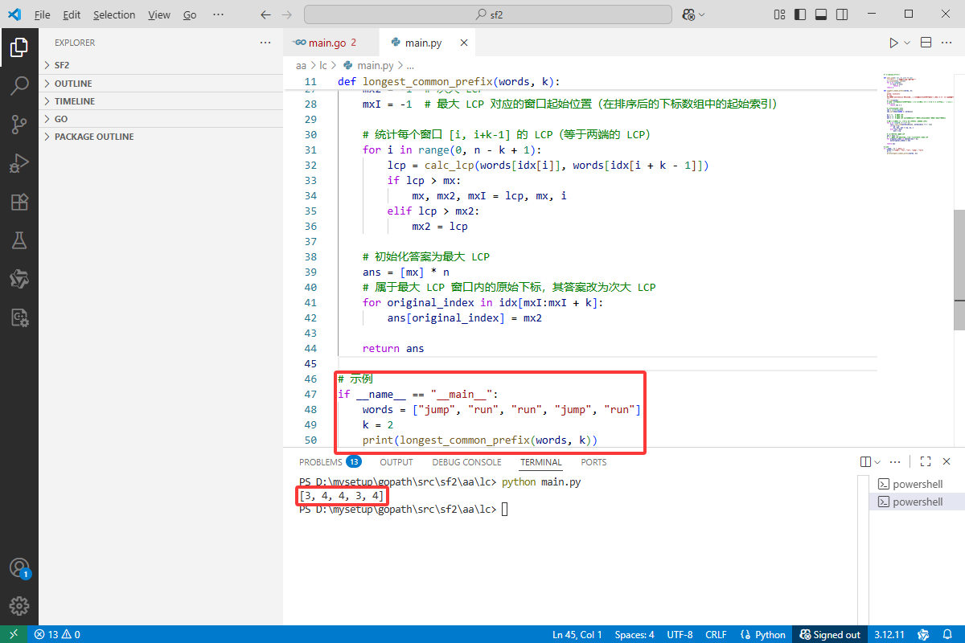965x643 pixels.
Task: Open the File menu
Action: (x=43, y=14)
